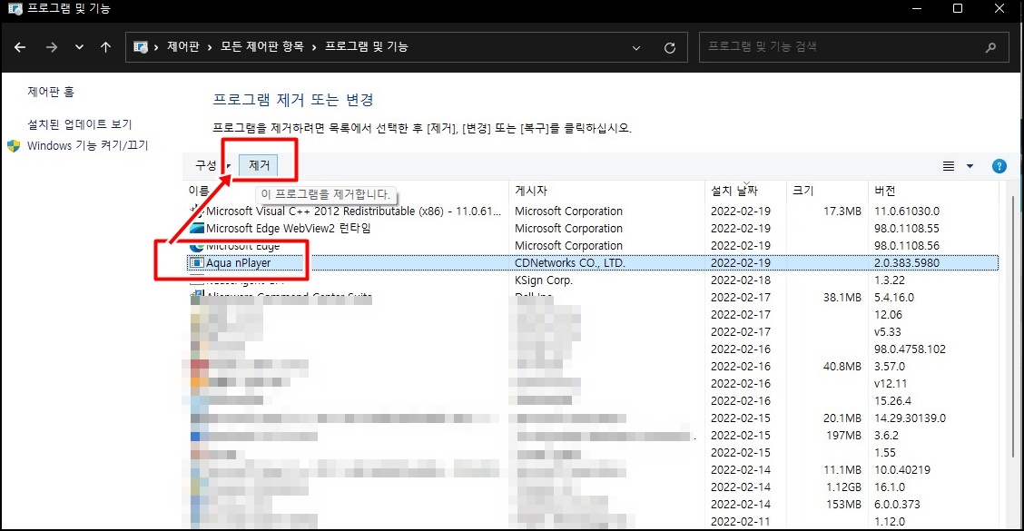Sort by 크기 column header
The height and width of the screenshot is (531, 1024).
tap(802, 191)
